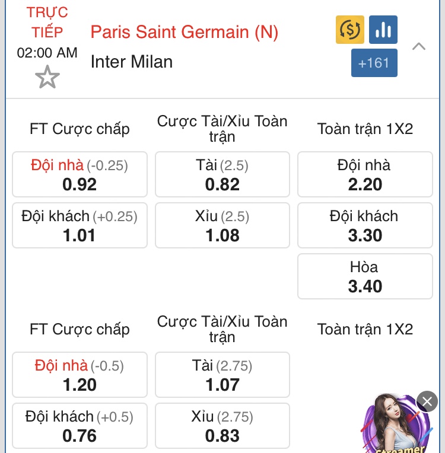Expand more markets with +161 button
The height and width of the screenshot is (453, 445).
pos(374,63)
